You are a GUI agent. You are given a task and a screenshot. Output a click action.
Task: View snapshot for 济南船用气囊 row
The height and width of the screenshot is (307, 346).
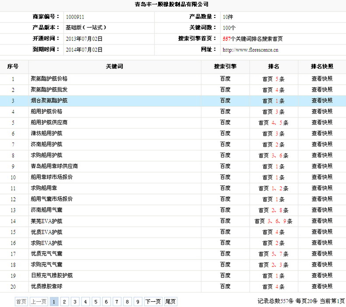tap(322, 210)
